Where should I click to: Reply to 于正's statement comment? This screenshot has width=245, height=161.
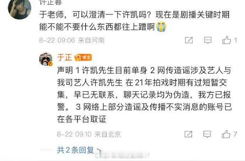pyautogui.click(x=207, y=134)
